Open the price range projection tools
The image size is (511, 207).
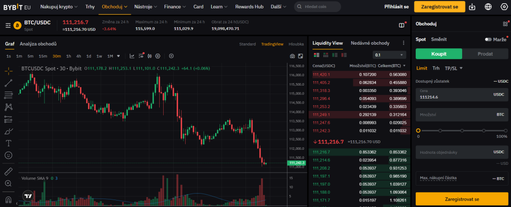pos(9,119)
